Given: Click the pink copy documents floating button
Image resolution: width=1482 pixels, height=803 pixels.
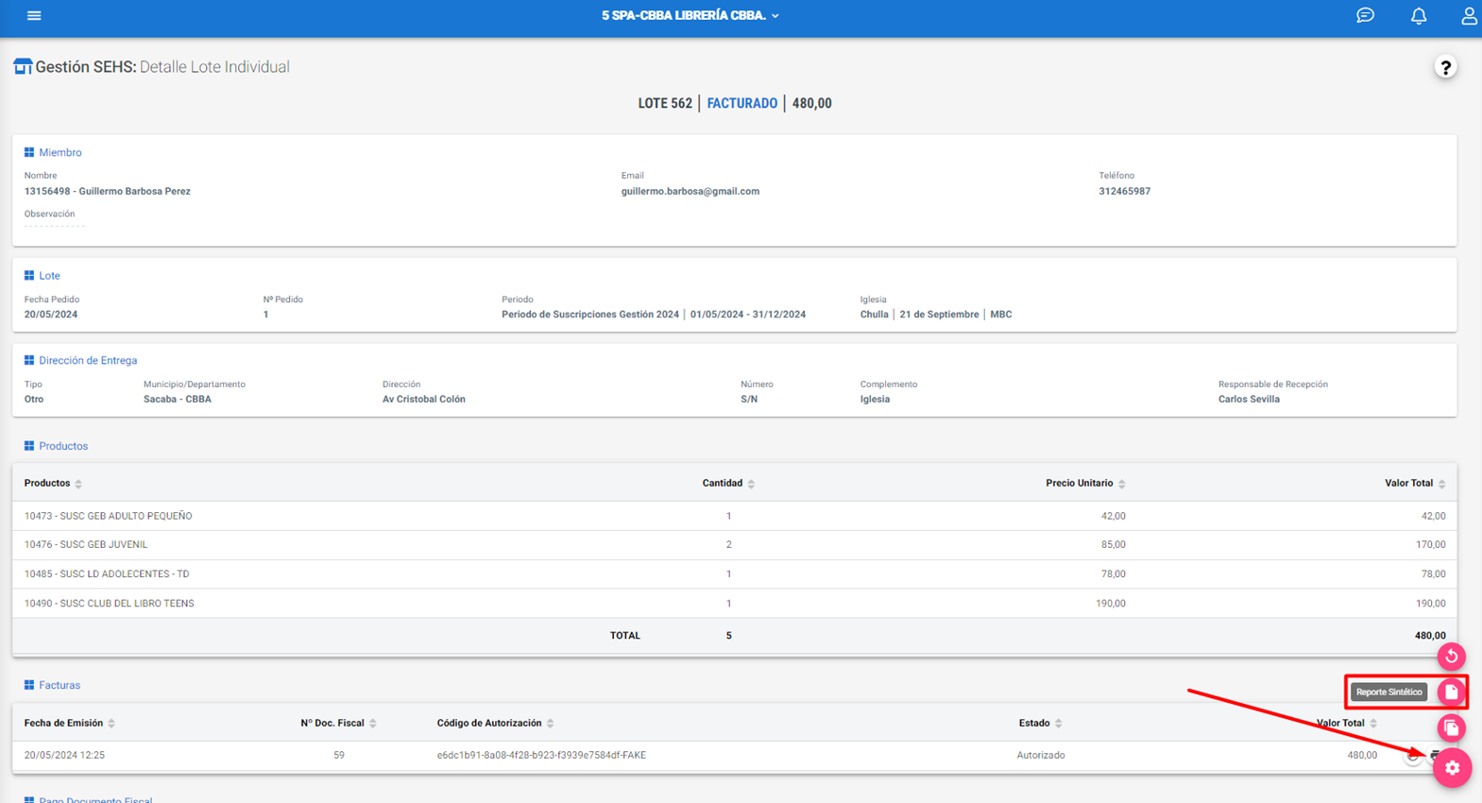Looking at the screenshot, I should coord(1452,728).
